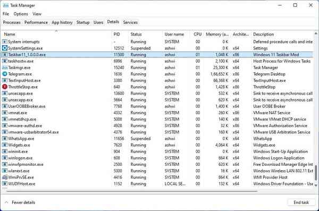Sort by the CPU column header
319x211 pixels.
click(x=197, y=34)
